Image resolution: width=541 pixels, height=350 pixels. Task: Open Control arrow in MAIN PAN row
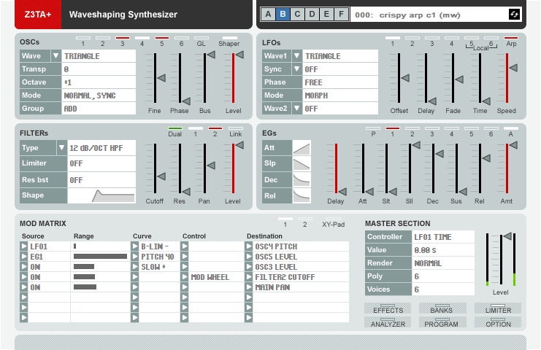click(x=185, y=287)
